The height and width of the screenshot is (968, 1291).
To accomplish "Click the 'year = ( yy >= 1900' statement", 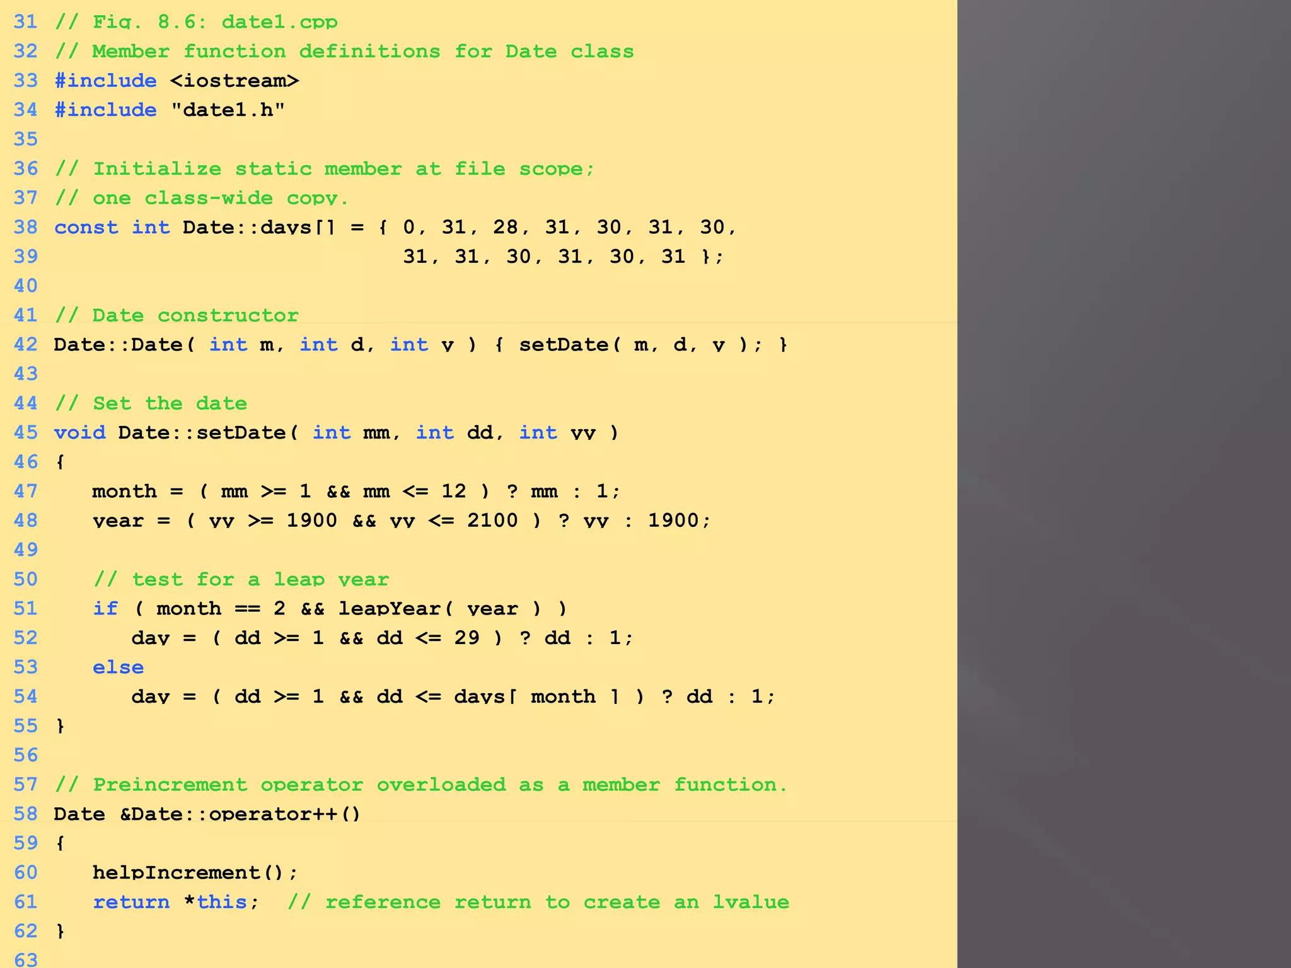I will (402, 520).
